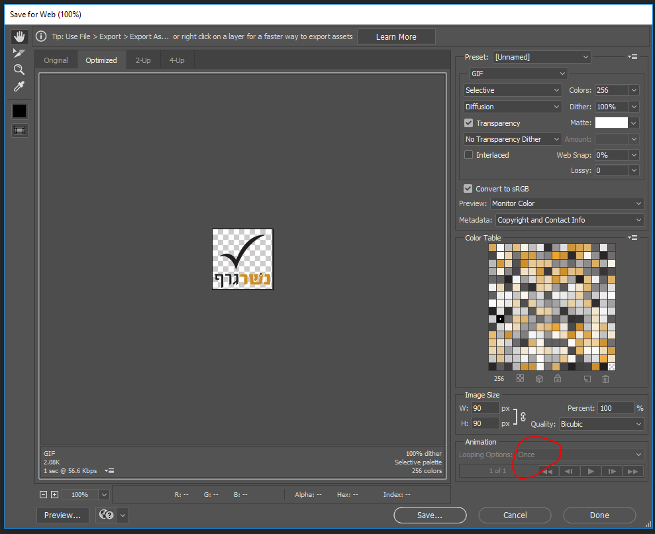Delete selected color trash icon
The image size is (655, 534).
[x=605, y=378]
